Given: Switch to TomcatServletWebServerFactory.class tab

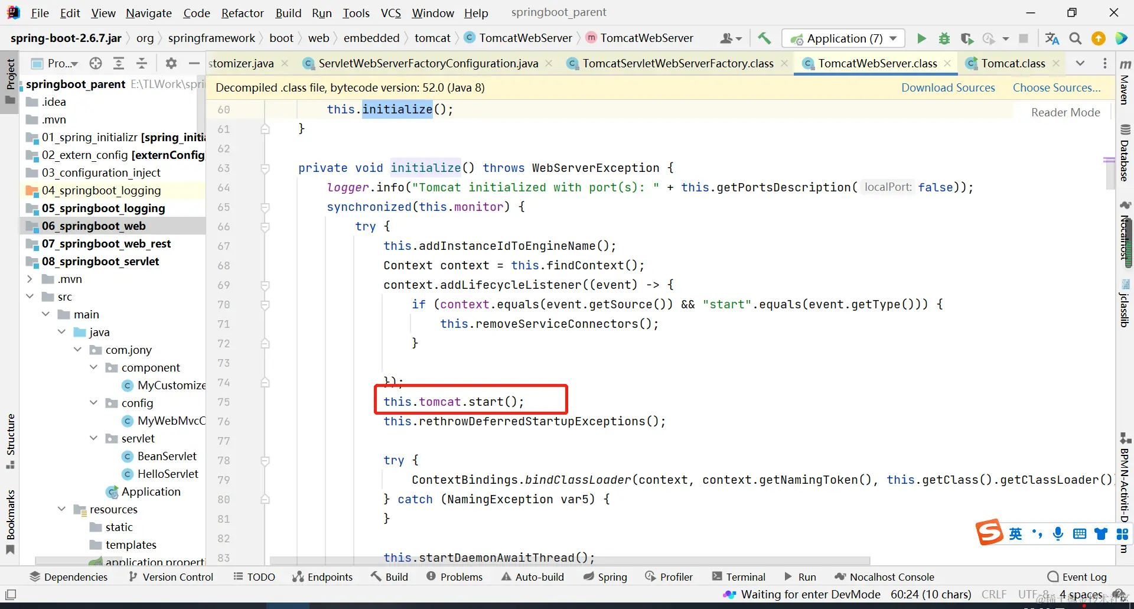Looking at the screenshot, I should 678,63.
